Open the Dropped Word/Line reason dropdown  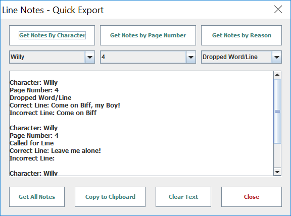[x=241, y=57]
